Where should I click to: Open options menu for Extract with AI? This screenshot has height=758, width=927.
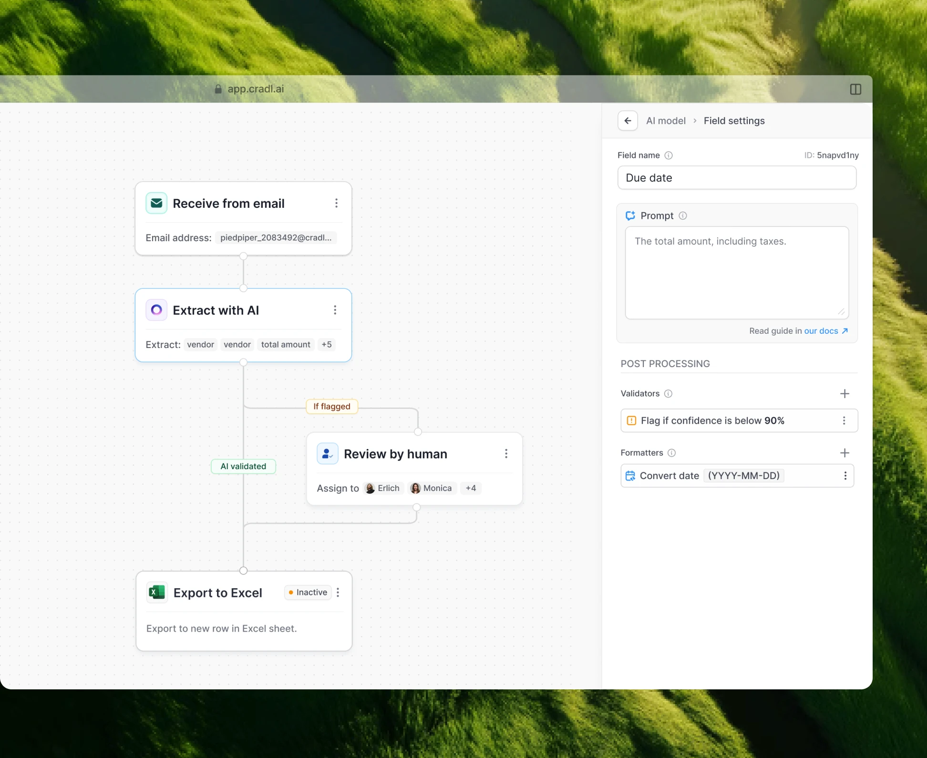tap(335, 310)
